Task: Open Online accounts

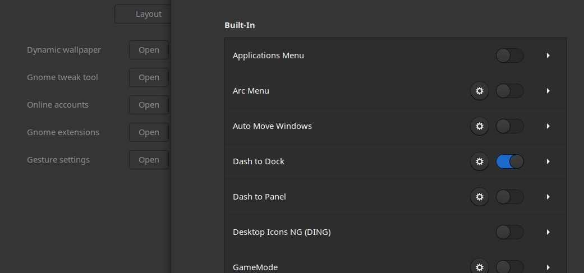Action: pos(149,105)
